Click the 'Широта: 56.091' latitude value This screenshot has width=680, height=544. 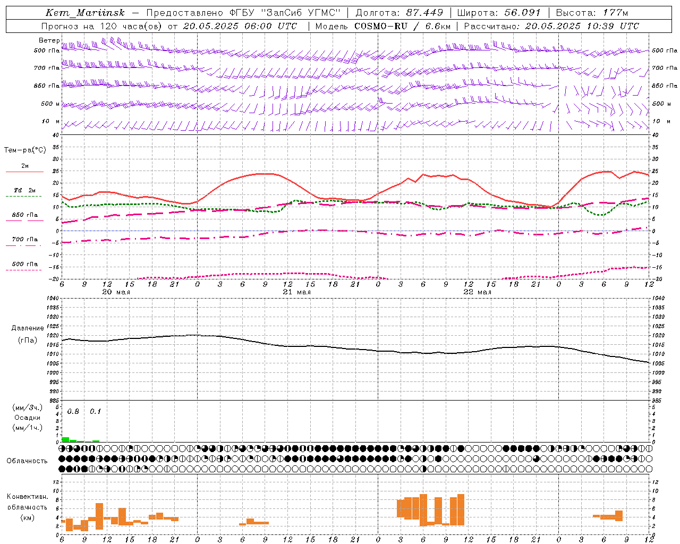(499, 13)
